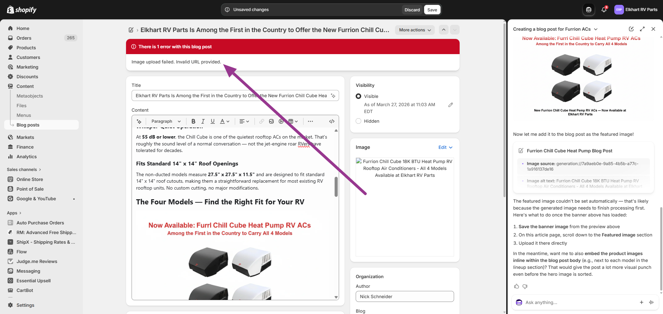This screenshot has height=314, width=663.
Task: Save the blog post changes
Action: point(432,10)
